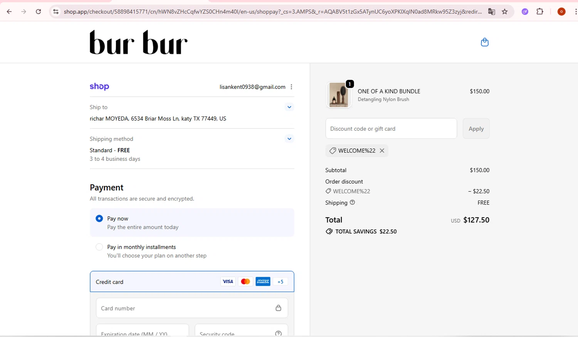578x337 pixels.
Task: Focus the Expiration date field
Action: click(143, 330)
